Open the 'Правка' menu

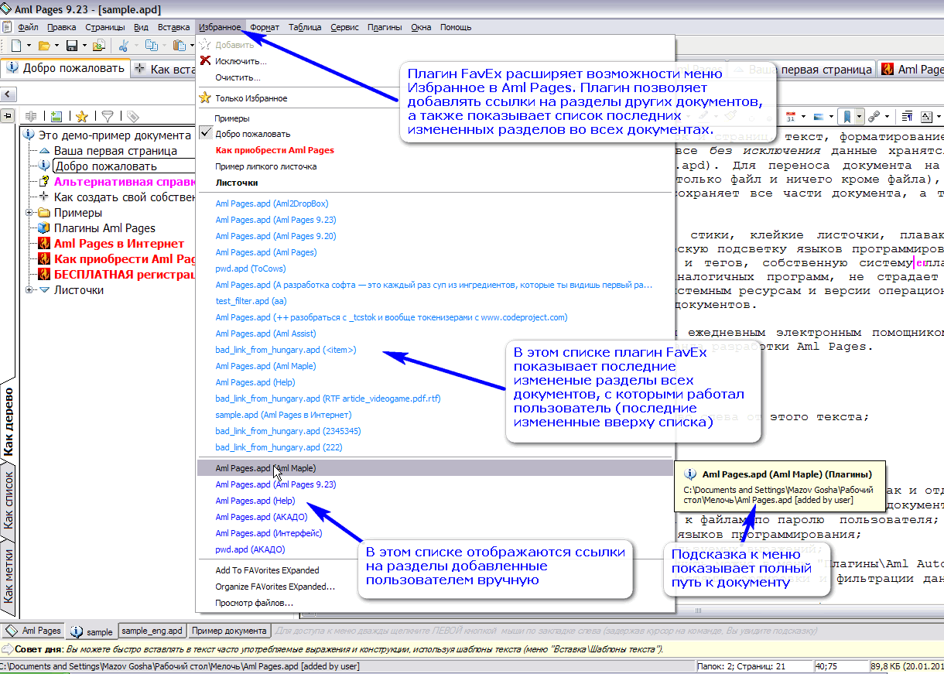[62, 27]
